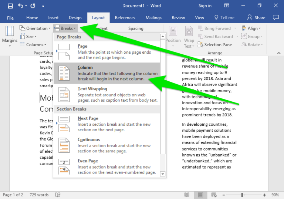
Task: Open the References tab
Action: point(125,18)
